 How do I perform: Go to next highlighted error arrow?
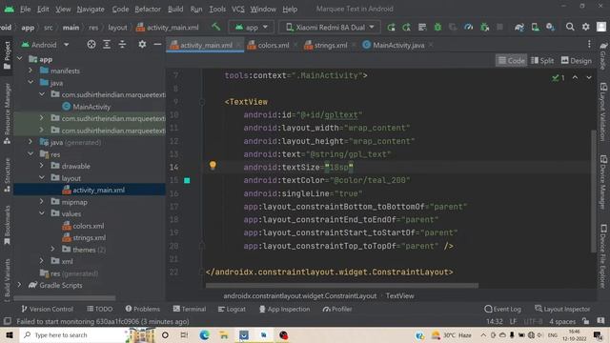tap(589, 78)
